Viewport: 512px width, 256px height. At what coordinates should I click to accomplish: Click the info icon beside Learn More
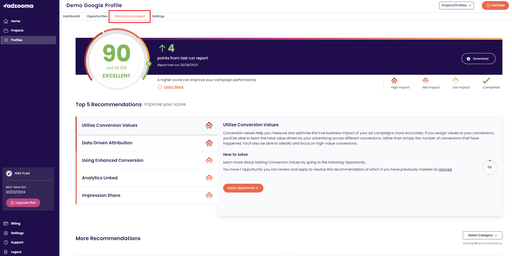160,87
